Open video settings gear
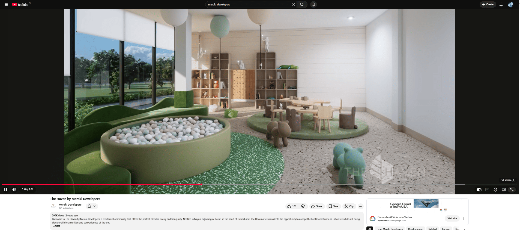Image resolution: width=520 pixels, height=230 pixels. pyautogui.click(x=495, y=190)
